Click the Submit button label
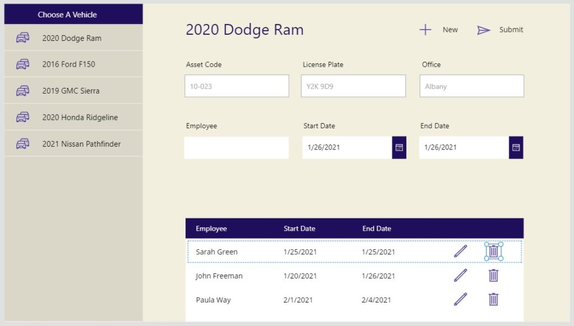The image size is (574, 326). pyautogui.click(x=511, y=30)
